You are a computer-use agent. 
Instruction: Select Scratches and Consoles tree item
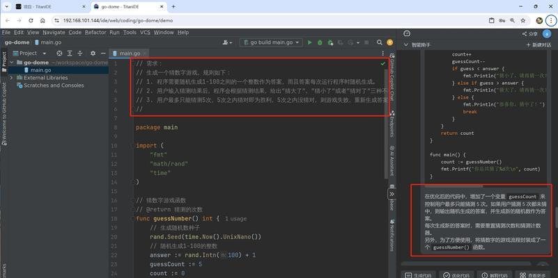pos(54,85)
